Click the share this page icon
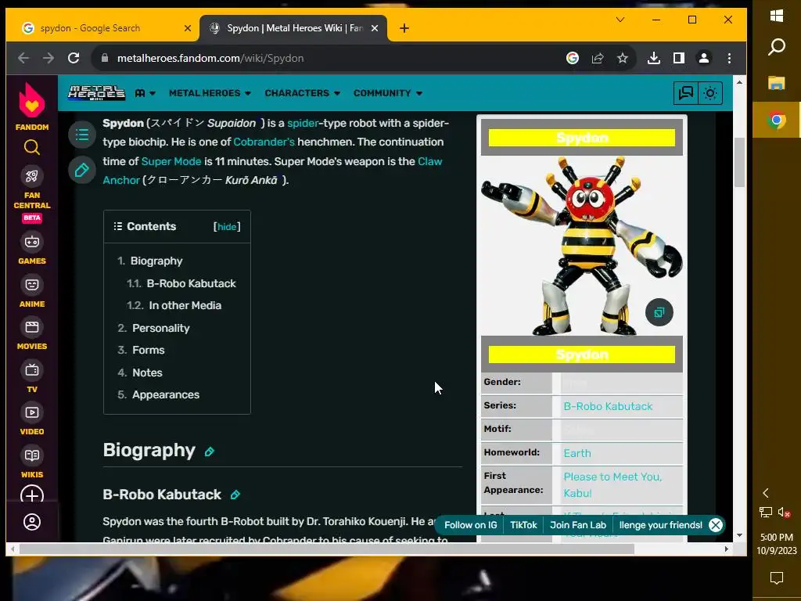Viewport: 801px width, 601px height. [x=597, y=58]
